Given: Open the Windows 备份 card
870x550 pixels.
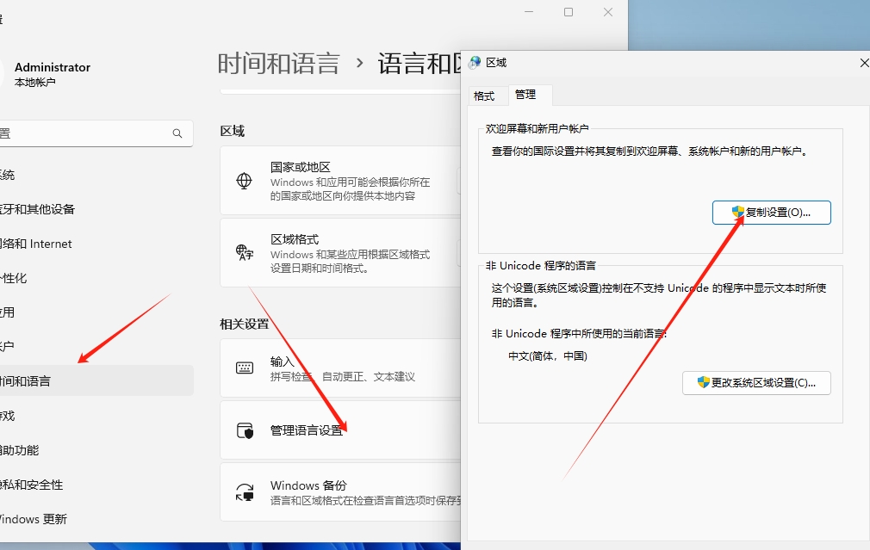Looking at the screenshot, I should 340,492.
